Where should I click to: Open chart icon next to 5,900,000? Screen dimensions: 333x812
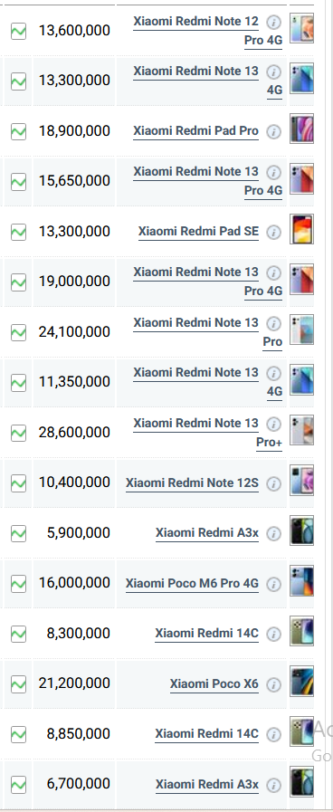[x=19, y=533]
